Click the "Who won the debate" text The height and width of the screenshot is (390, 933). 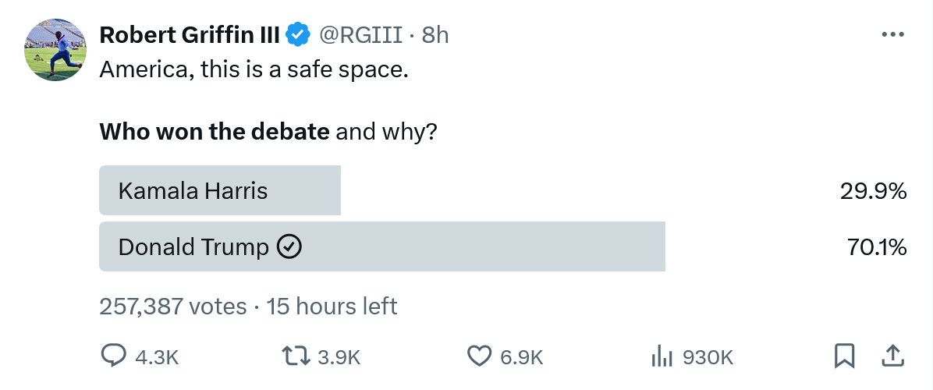click(215, 132)
